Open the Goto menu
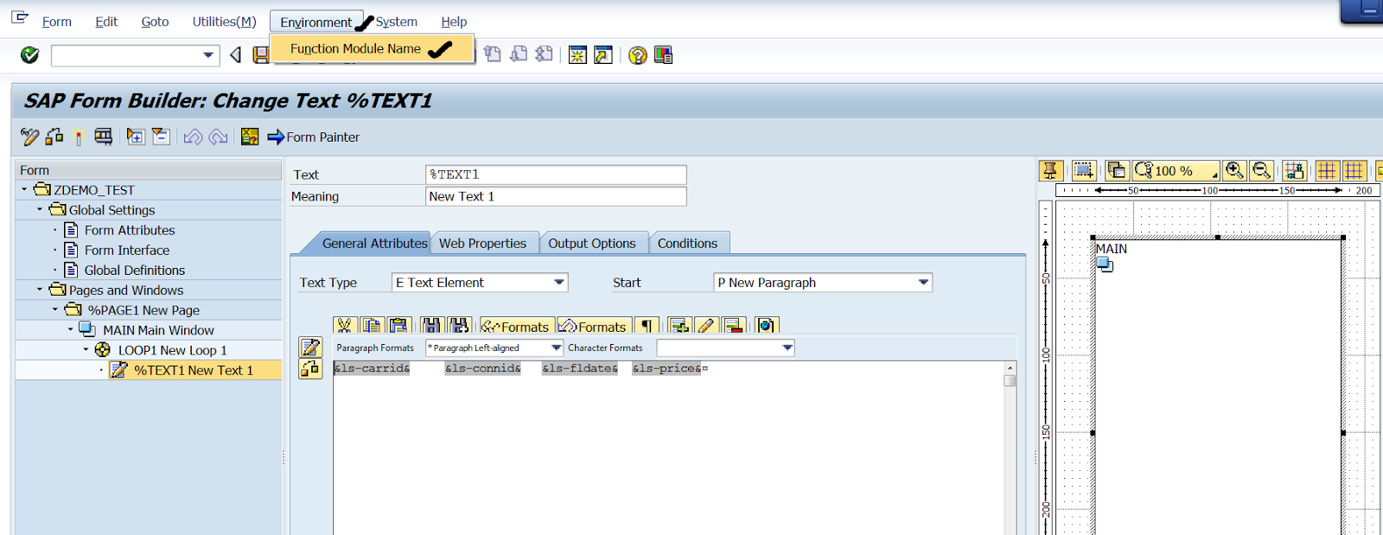 click(x=155, y=22)
